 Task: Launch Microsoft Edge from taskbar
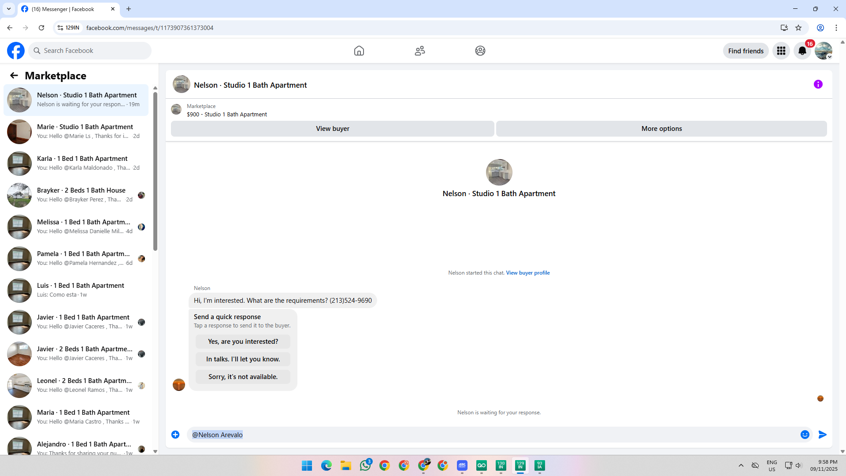click(x=327, y=465)
